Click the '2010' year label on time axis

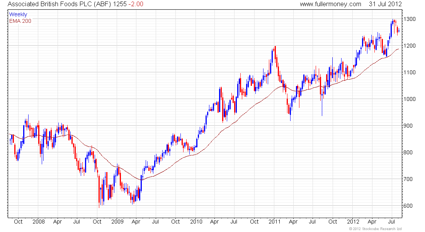click(x=196, y=222)
